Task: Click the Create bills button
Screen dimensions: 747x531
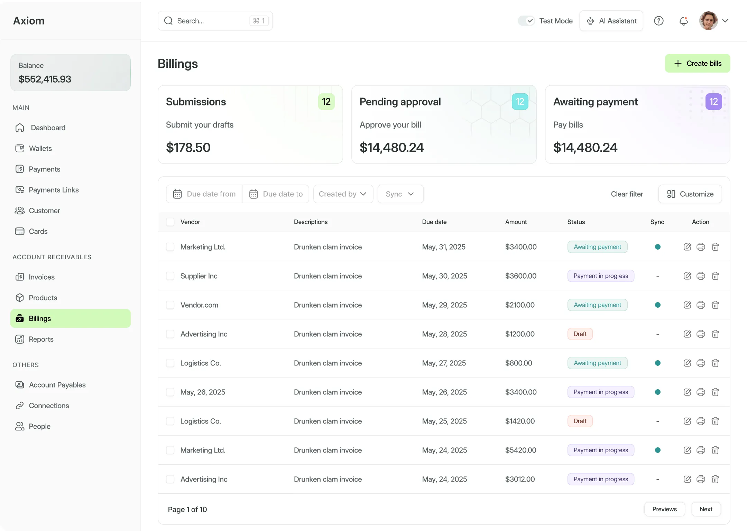Action: [698, 63]
